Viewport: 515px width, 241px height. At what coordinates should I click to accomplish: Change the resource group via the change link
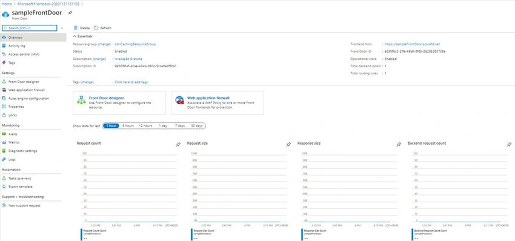[x=104, y=44]
